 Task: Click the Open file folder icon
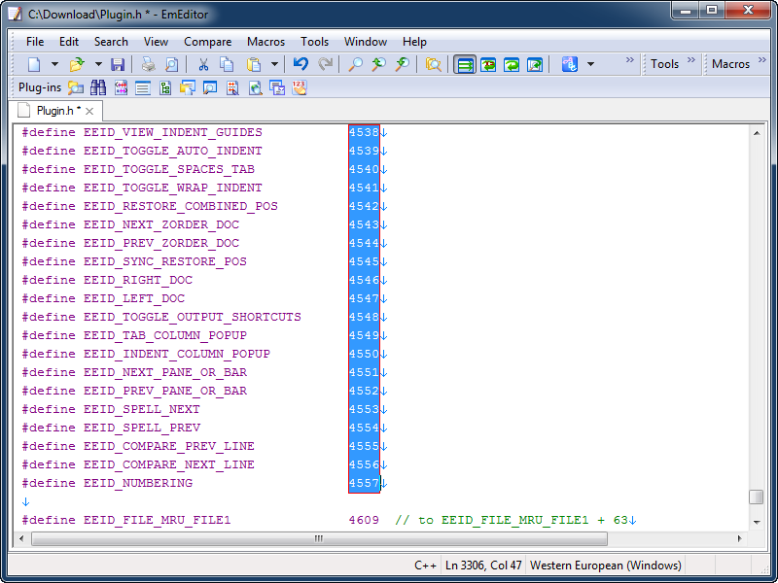tap(77, 64)
